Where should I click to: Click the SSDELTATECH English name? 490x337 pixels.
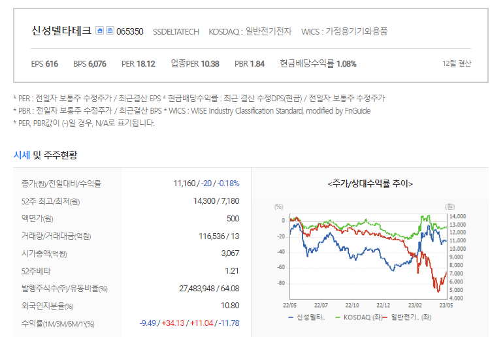pyautogui.click(x=176, y=32)
